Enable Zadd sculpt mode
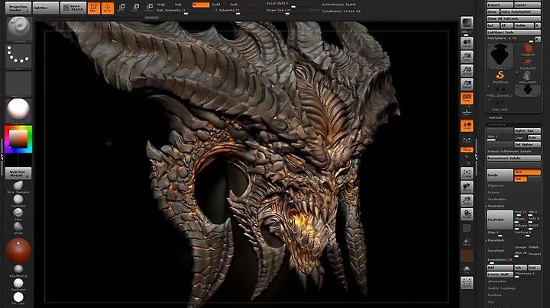Viewport: 550px width, 308px height. click(216, 5)
